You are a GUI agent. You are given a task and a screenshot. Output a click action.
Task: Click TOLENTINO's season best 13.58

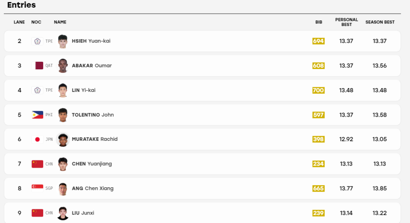pos(380,115)
